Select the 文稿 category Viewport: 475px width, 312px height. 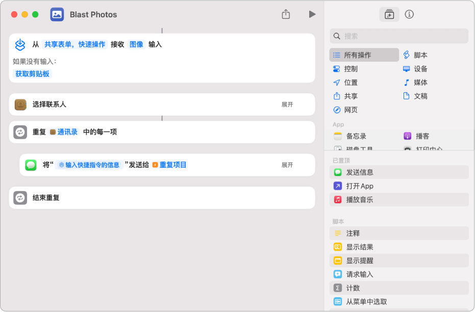[x=415, y=96]
